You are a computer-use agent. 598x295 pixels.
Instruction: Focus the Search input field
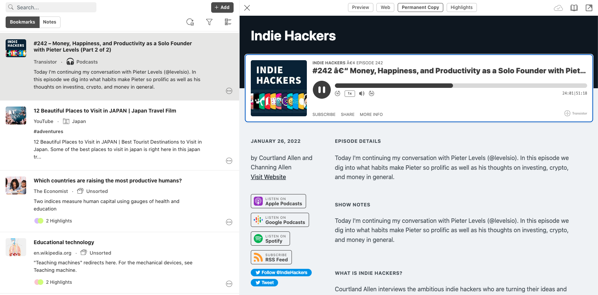coord(51,7)
